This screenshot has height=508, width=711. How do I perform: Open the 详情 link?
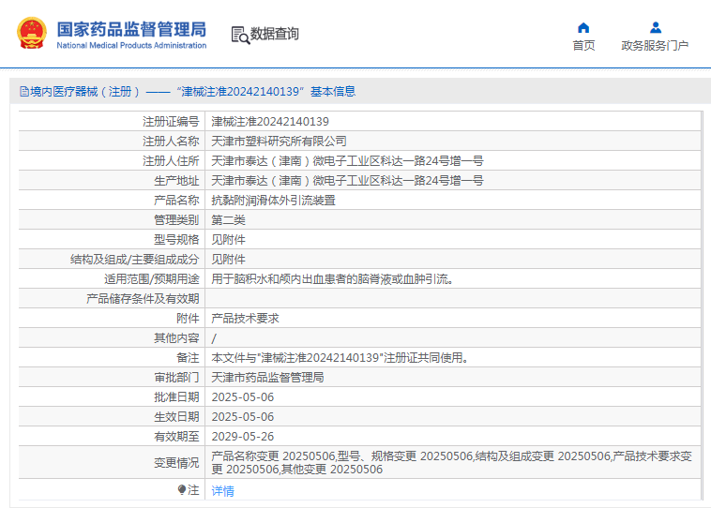tap(222, 491)
